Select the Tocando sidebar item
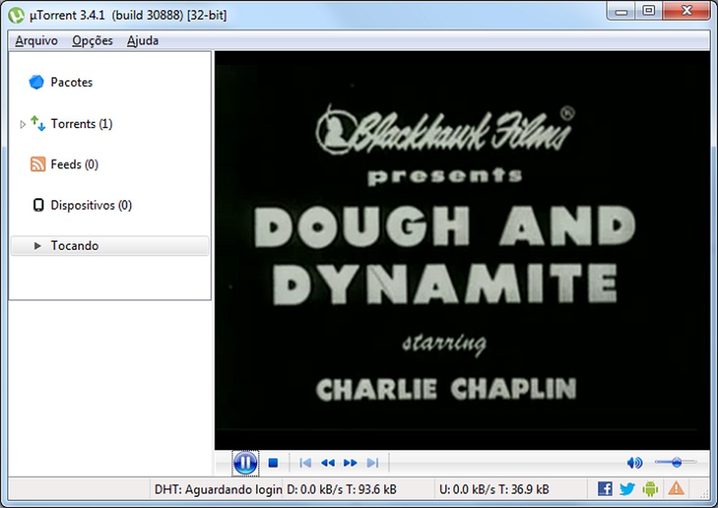The image size is (718, 508). (x=110, y=246)
